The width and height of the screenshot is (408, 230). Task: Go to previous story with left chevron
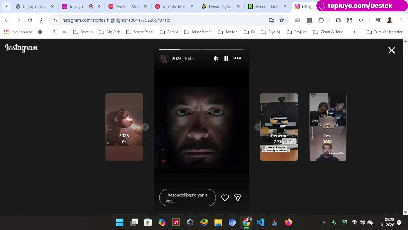click(145, 127)
